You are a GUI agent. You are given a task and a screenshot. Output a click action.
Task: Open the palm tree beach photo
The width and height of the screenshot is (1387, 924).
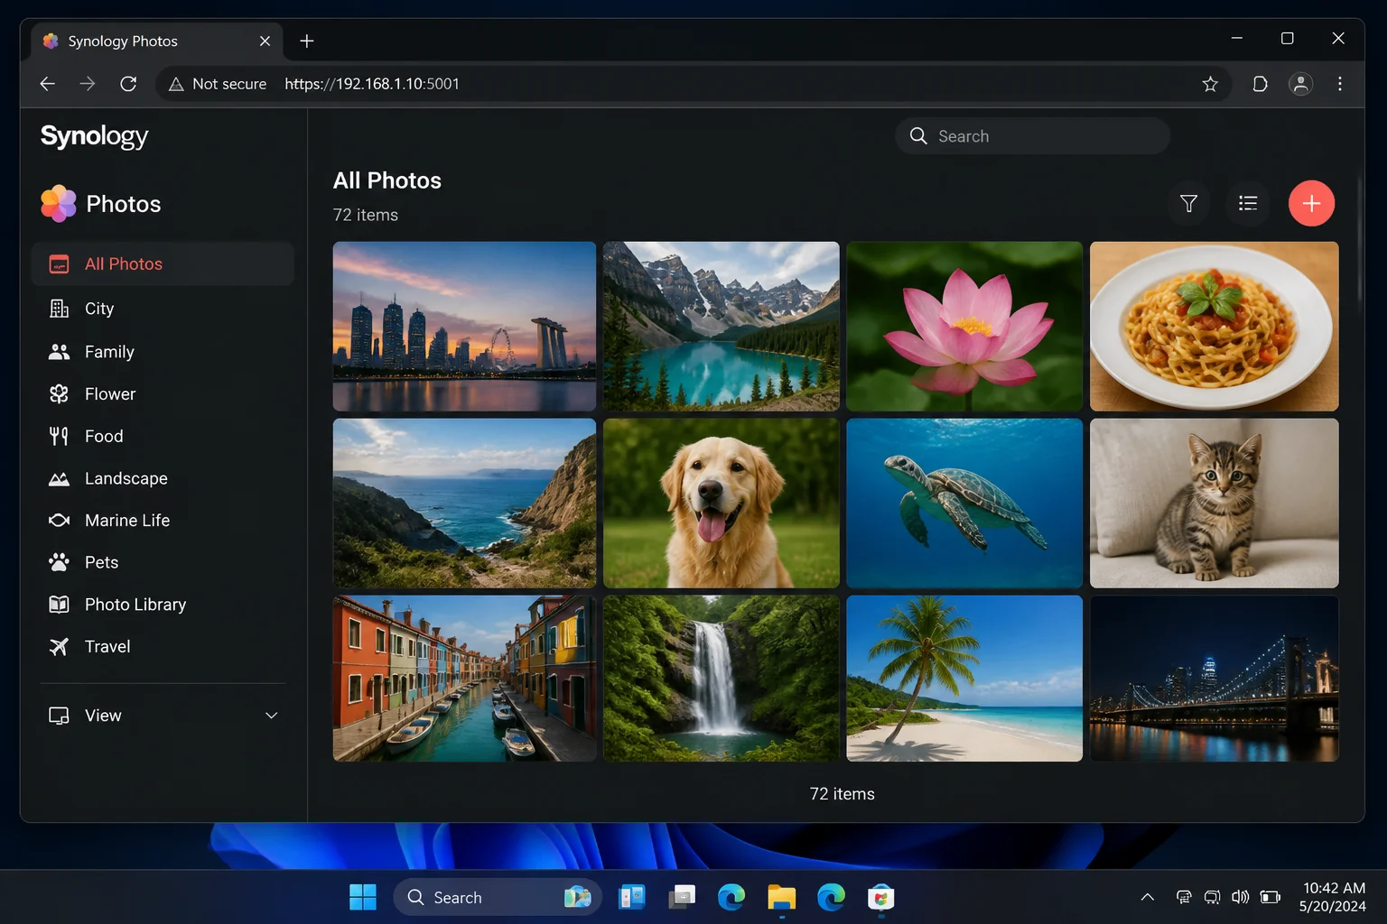(x=964, y=678)
